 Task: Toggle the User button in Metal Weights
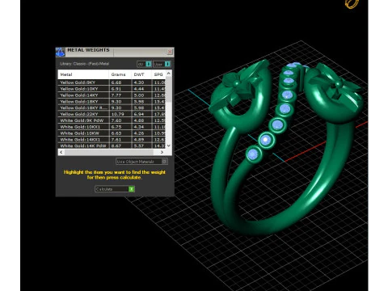click(x=162, y=64)
